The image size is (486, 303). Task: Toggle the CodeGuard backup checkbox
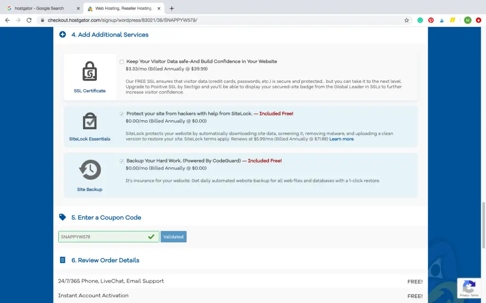(x=122, y=161)
